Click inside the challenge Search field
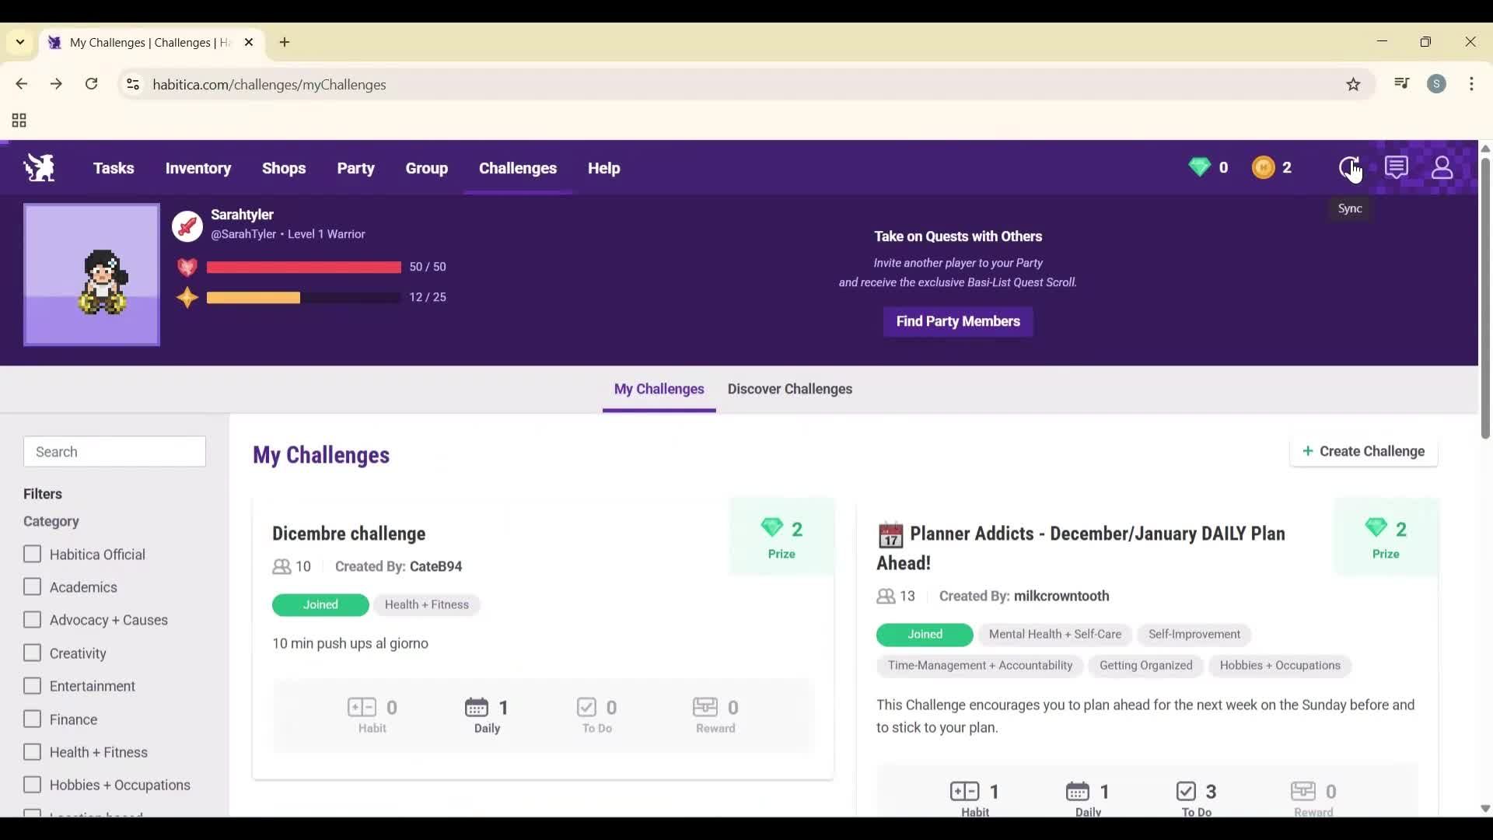The width and height of the screenshot is (1493, 840). pos(114,451)
